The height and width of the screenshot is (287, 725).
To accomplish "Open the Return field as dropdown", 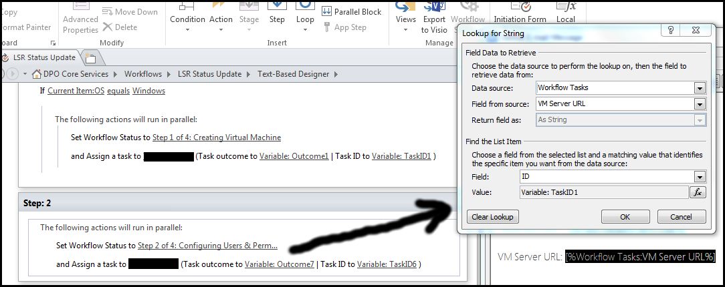I will click(x=700, y=120).
